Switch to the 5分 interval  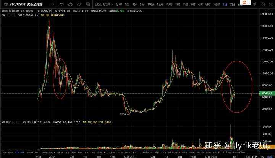(x=142, y=4)
